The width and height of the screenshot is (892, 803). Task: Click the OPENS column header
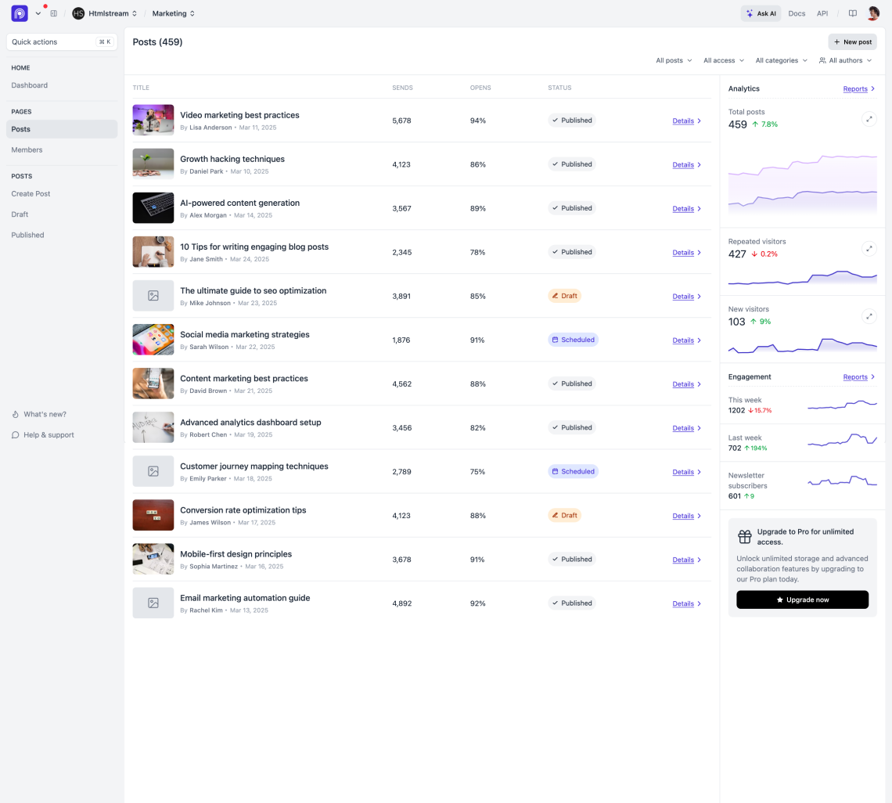[480, 88]
